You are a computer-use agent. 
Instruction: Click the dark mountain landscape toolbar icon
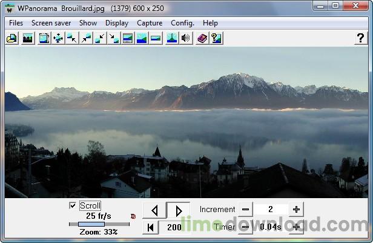28,38
